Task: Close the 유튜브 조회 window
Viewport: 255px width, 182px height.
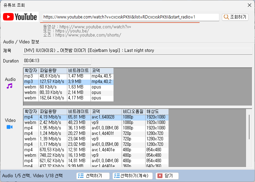Action: pyautogui.click(x=250, y=5)
